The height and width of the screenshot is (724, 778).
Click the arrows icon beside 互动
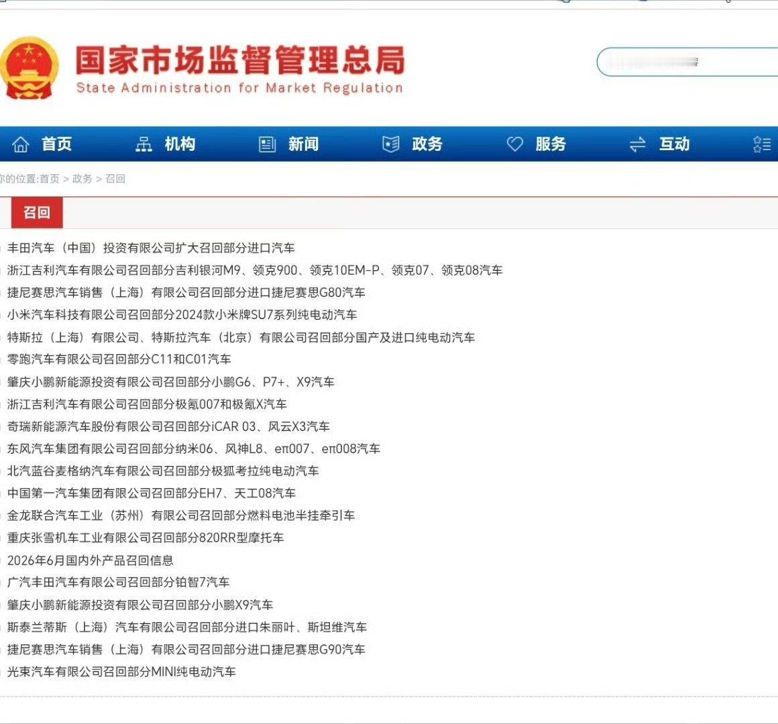pyautogui.click(x=638, y=144)
